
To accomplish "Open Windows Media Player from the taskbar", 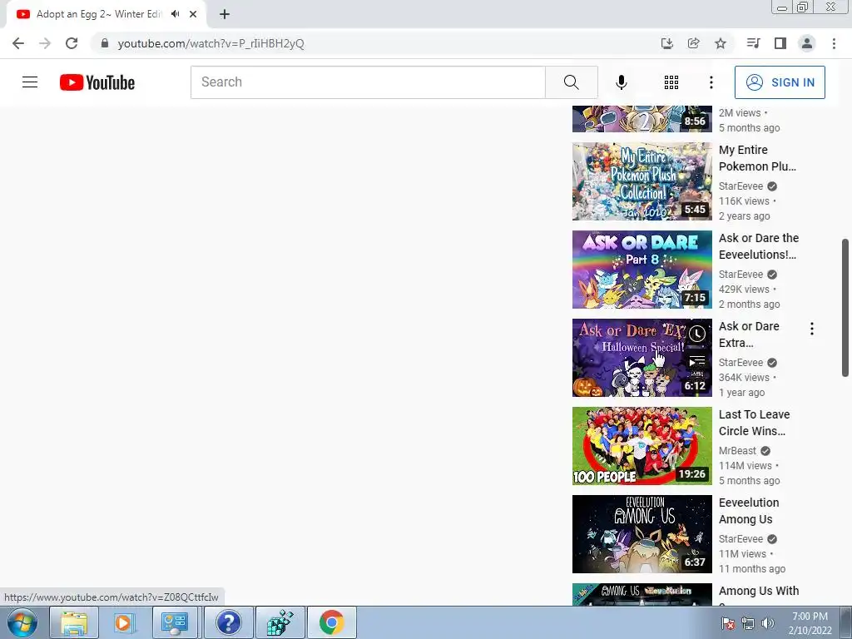I will click(x=125, y=622).
